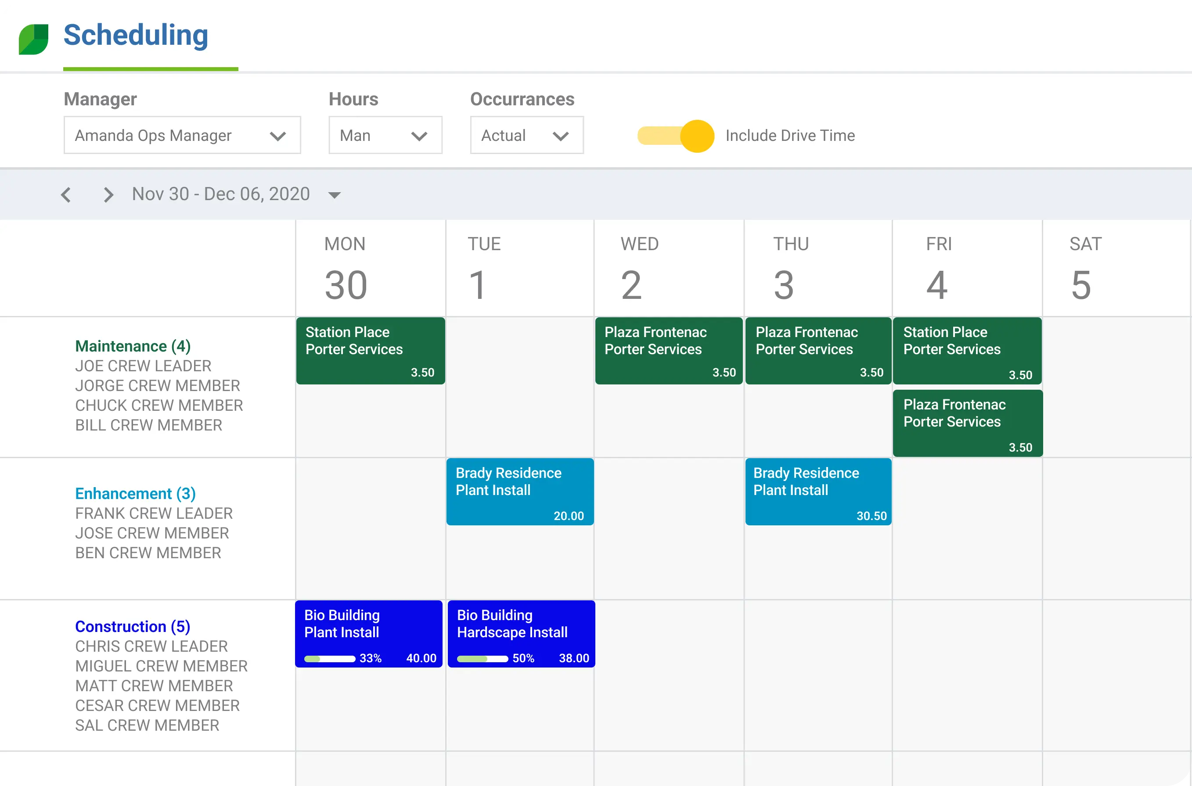
Task: Open the Maintenance (4) crew group
Action: click(x=133, y=345)
